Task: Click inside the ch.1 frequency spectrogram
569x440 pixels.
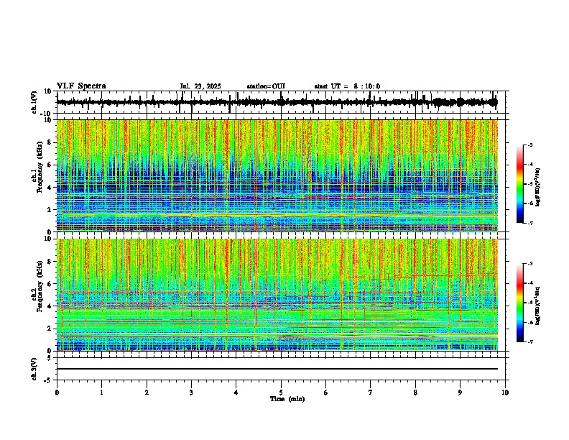Action: pyautogui.click(x=277, y=175)
